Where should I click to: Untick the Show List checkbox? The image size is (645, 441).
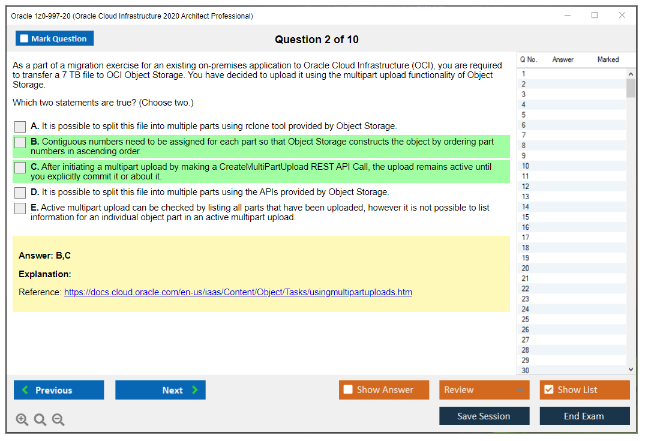point(549,389)
